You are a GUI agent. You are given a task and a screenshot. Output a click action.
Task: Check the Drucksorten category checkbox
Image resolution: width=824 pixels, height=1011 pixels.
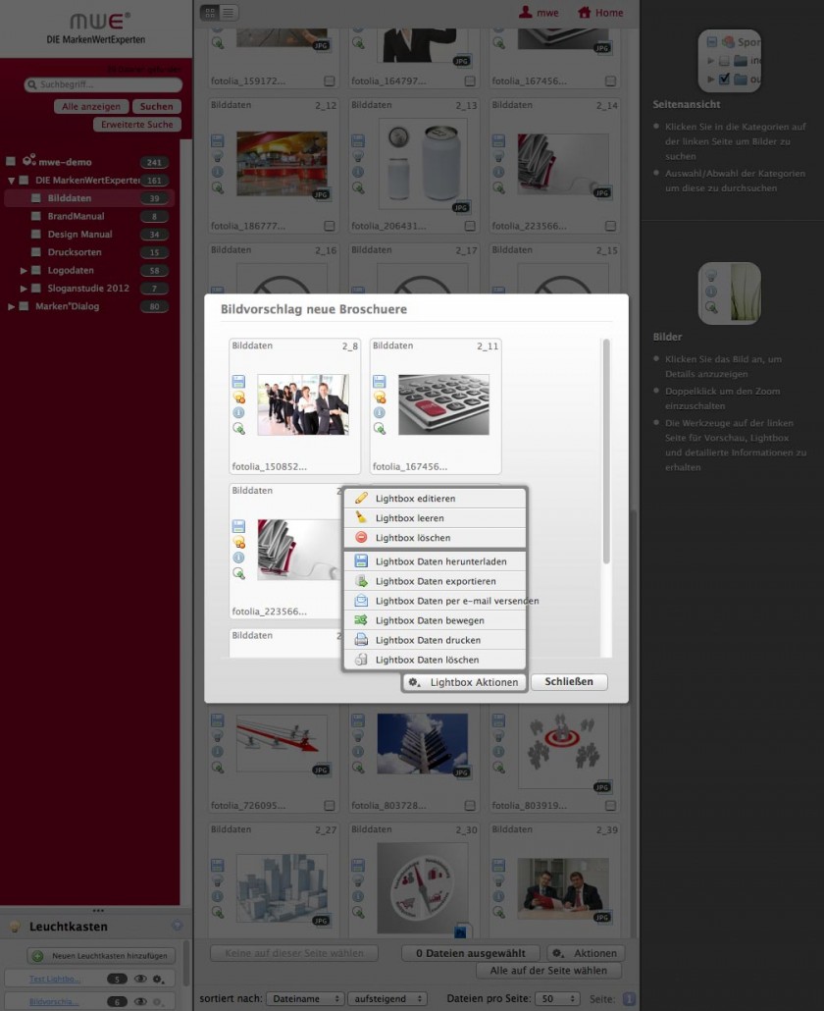point(36,252)
